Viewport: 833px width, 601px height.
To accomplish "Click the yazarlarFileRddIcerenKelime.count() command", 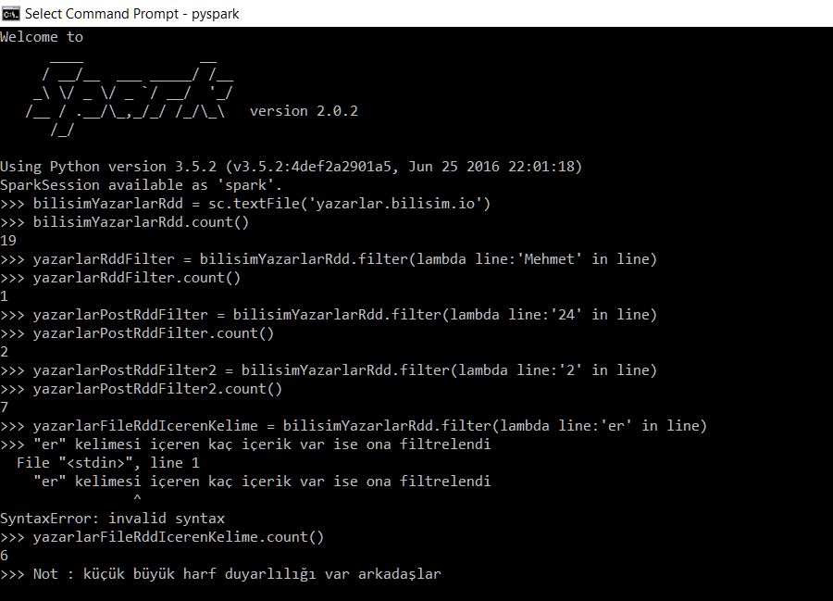I will [162, 537].
